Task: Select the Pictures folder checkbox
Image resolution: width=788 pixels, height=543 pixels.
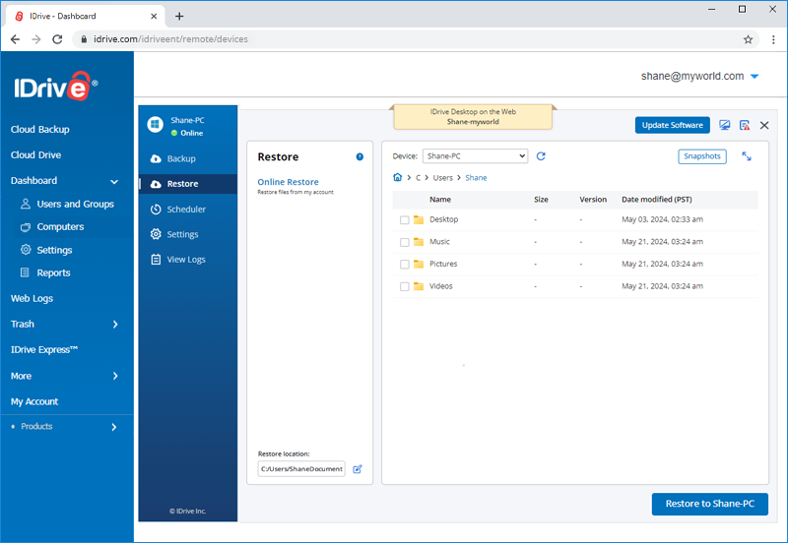Action: (x=405, y=265)
